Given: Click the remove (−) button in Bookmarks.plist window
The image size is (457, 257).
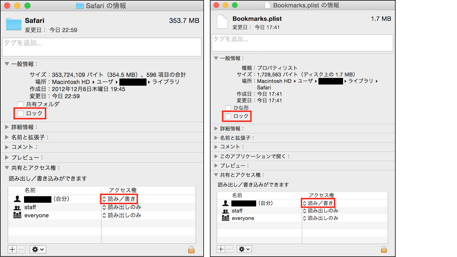Looking at the screenshot, I should [x=229, y=249].
